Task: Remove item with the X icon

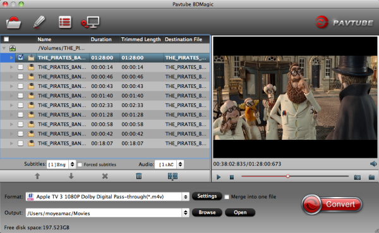Action: click(105, 176)
